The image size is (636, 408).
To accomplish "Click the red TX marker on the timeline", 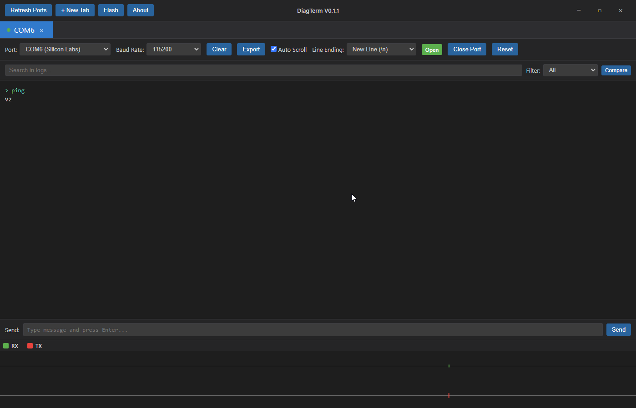I will pyautogui.click(x=449, y=395).
